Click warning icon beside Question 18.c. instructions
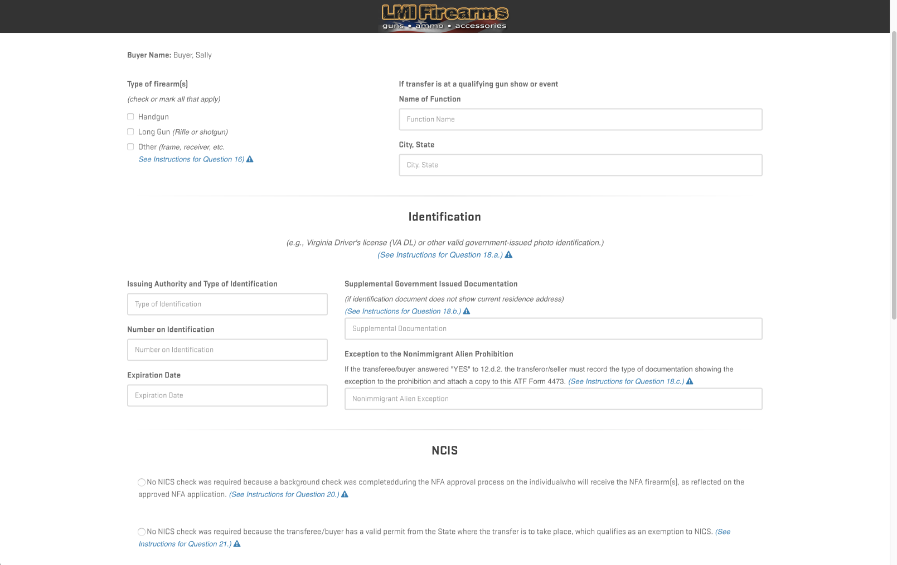Image resolution: width=897 pixels, height=565 pixels. 690,381
